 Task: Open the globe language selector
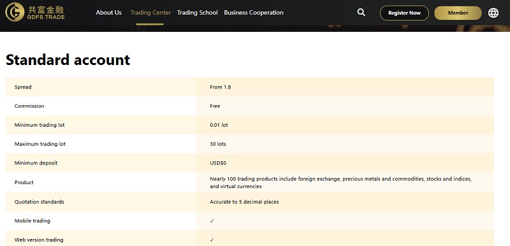[493, 13]
